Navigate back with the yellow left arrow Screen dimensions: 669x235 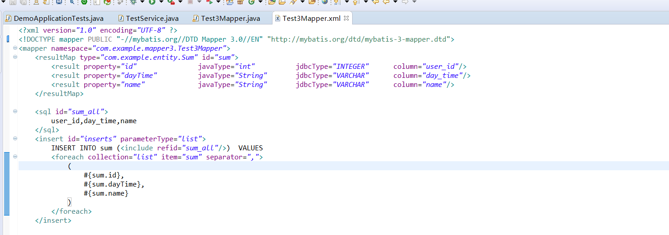386,2
